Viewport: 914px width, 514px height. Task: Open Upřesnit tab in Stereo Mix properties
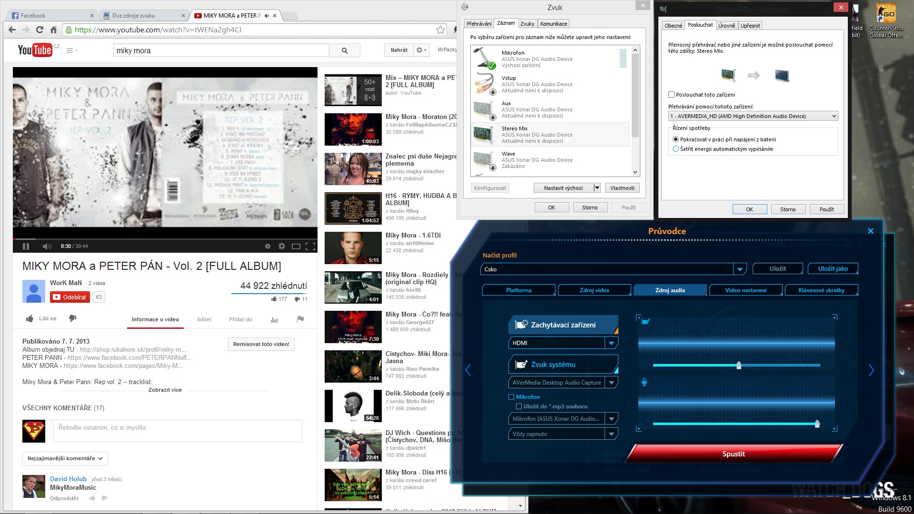point(750,26)
